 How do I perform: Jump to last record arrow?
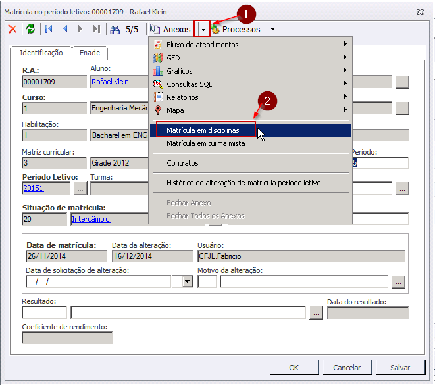(96, 29)
